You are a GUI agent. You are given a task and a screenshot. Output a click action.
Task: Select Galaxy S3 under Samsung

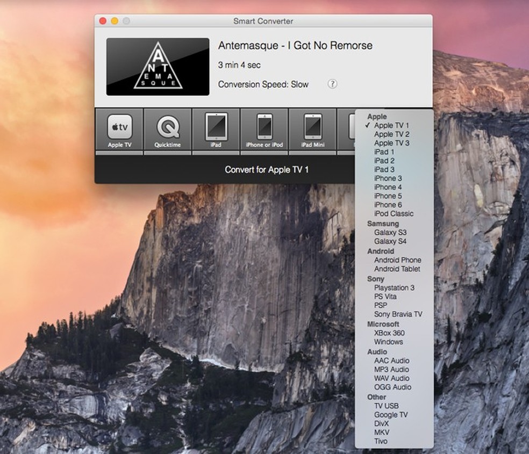pyautogui.click(x=394, y=232)
